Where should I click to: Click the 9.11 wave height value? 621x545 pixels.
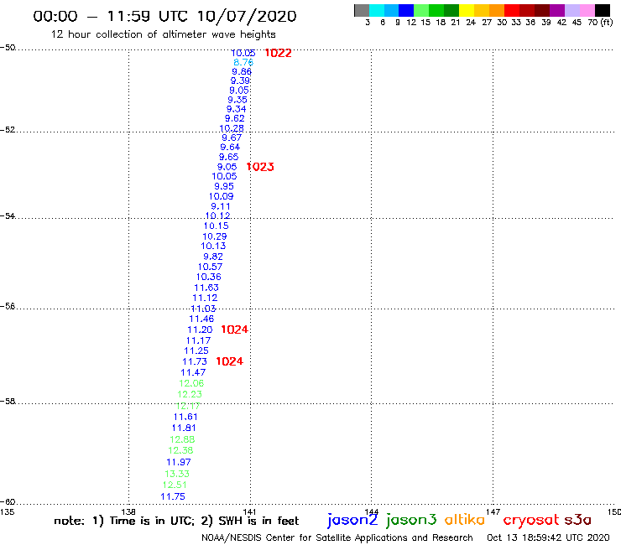click(x=221, y=206)
